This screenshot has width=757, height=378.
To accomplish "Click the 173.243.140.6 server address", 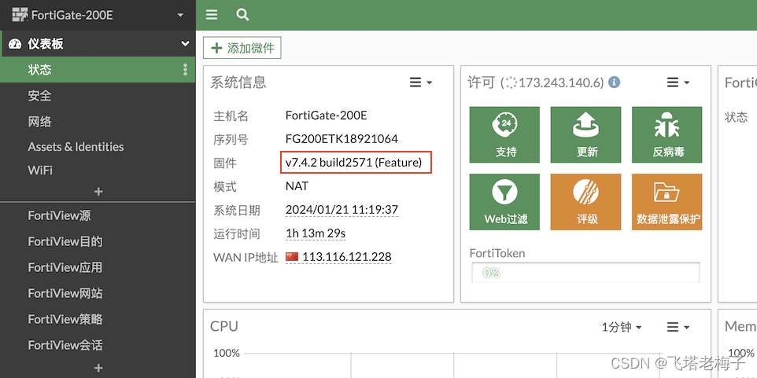I will (561, 83).
